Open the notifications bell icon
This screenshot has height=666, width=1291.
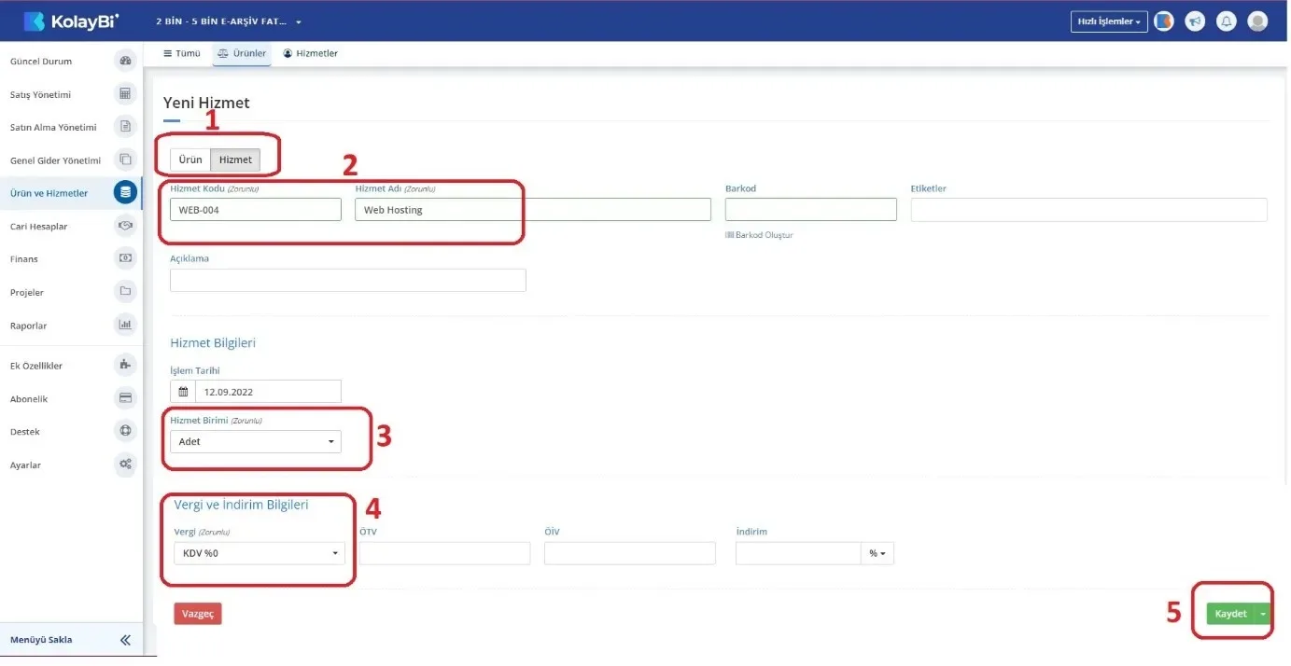1227,21
